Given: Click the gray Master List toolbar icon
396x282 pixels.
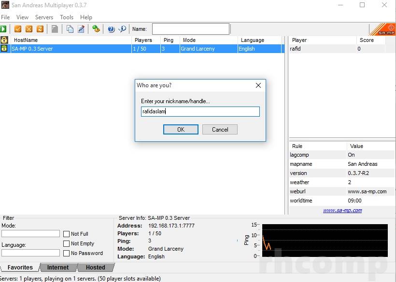Looking at the screenshot, I should click(55, 29).
